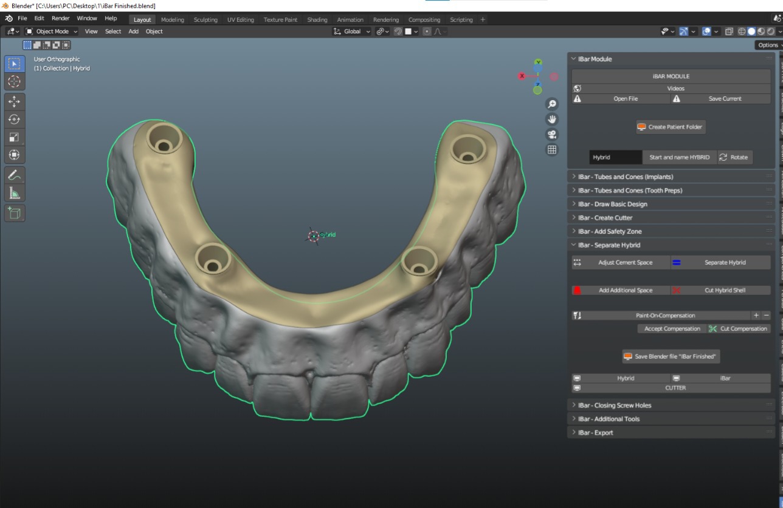
Task: Choose the Measure tool
Action: coord(15,192)
